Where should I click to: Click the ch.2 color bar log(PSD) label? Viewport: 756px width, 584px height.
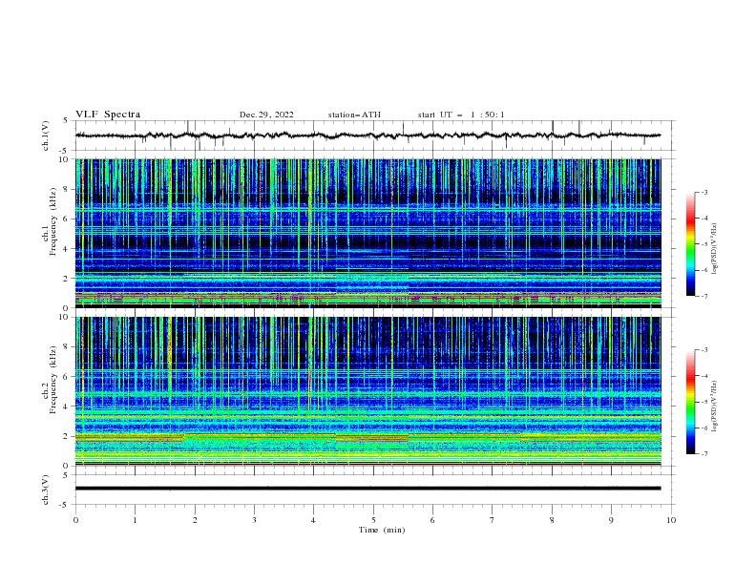tap(715, 407)
